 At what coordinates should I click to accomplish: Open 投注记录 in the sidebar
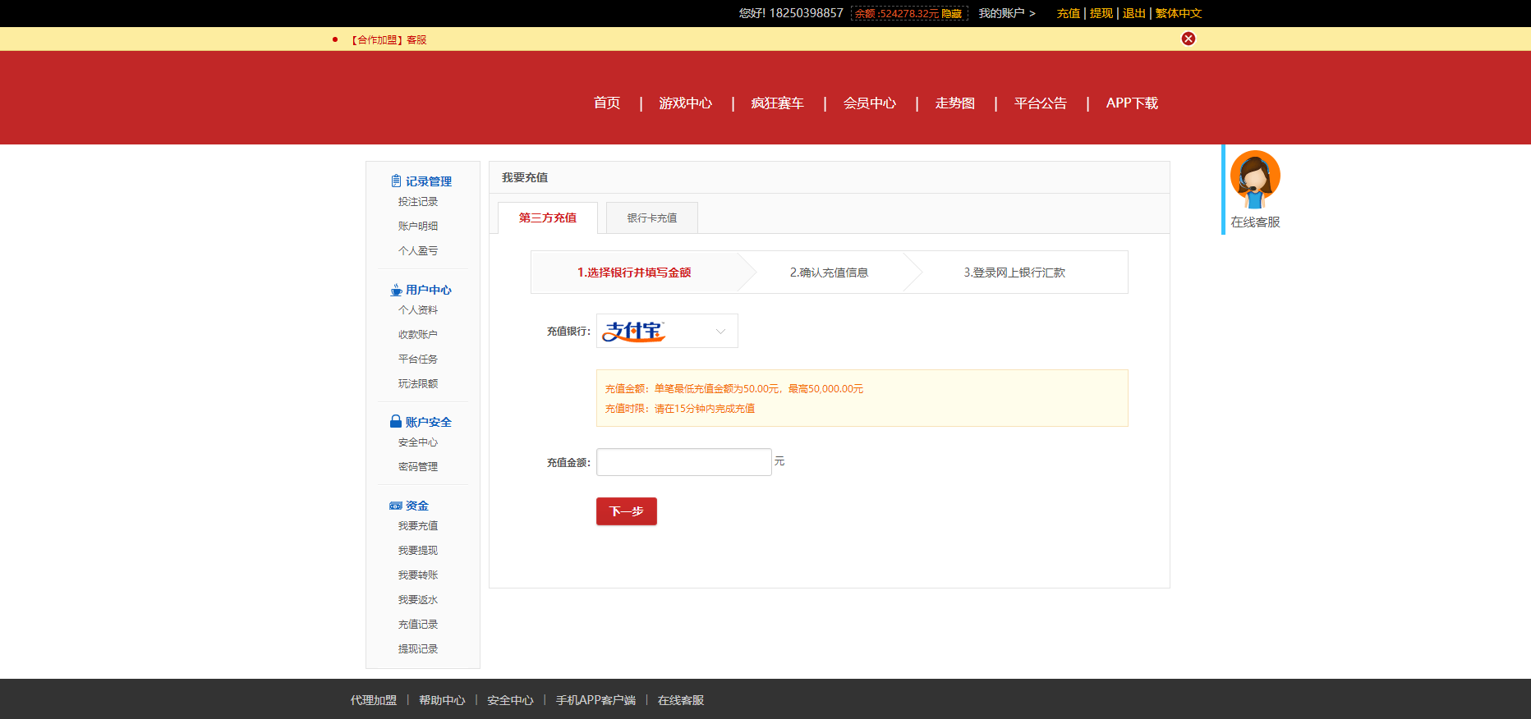(x=418, y=202)
